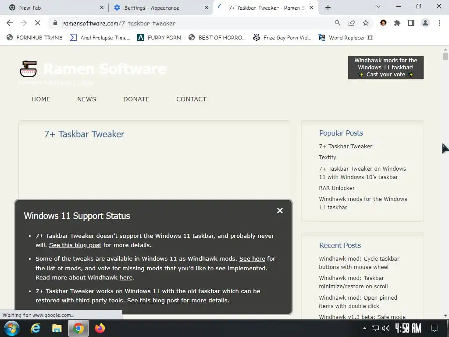449x337 pixels.
Task: Select the 7+ Taskbar Tweaker tab
Action: point(265,8)
